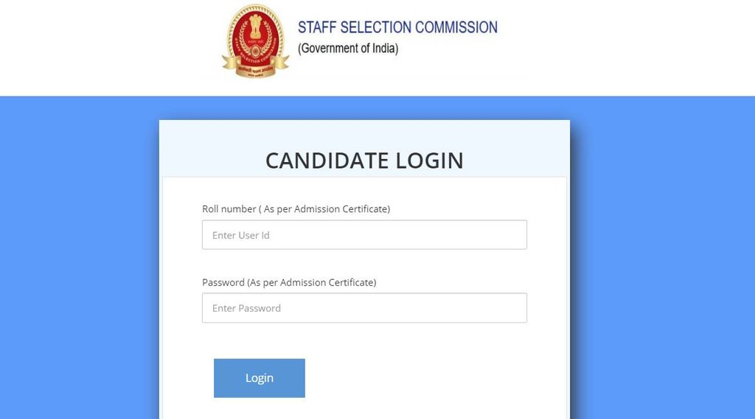Viewport: 755px width, 419px height.
Task: Focus the Enter Password input field
Action: coord(364,308)
